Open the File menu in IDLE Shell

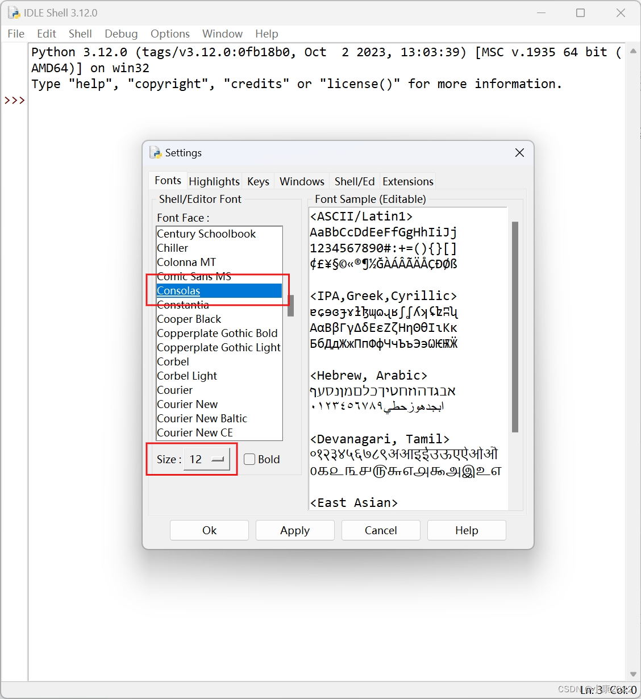(x=16, y=34)
